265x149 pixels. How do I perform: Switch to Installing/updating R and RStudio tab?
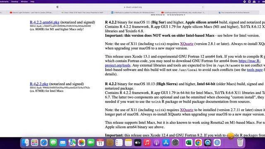tap(183, 12)
